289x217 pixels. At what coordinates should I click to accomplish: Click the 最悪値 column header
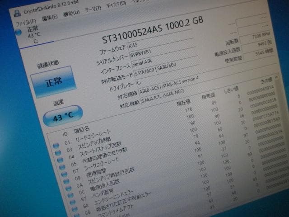point(208,96)
